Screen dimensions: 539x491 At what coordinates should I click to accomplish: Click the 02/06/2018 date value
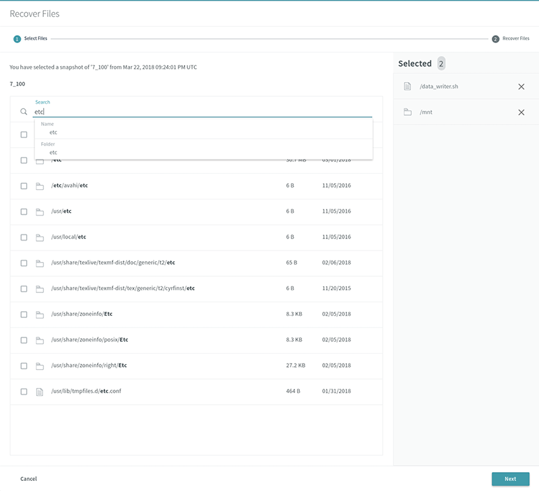pos(336,263)
